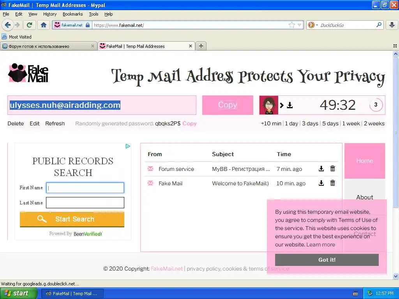Screen dimensions: 399x299
Task: Click the search magnifier icon
Action: pos(379,25)
